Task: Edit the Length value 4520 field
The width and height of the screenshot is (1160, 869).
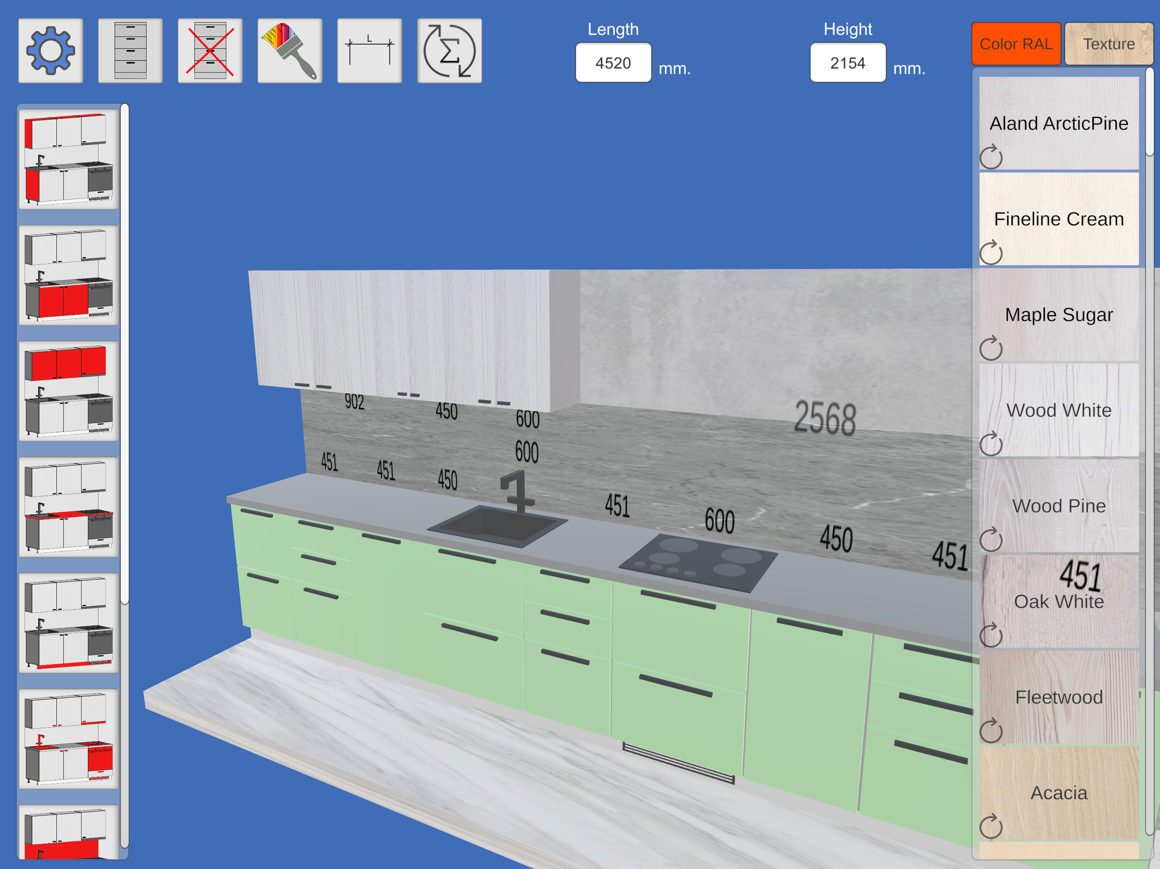Action: point(613,63)
